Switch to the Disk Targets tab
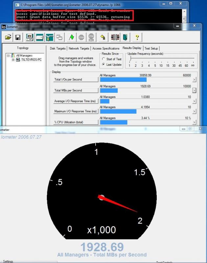 57,48
